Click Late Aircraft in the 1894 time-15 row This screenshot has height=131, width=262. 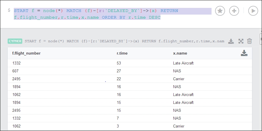coord(183,102)
